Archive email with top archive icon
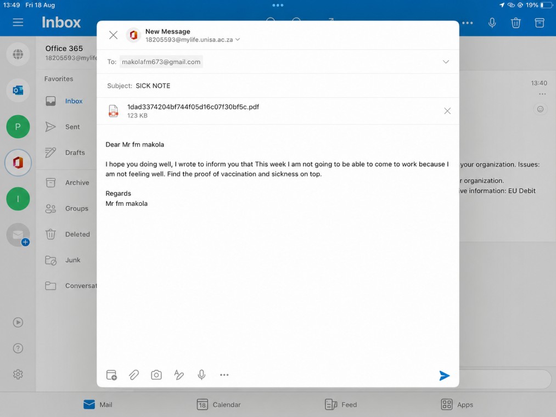This screenshot has height=417, width=556. 540,22
